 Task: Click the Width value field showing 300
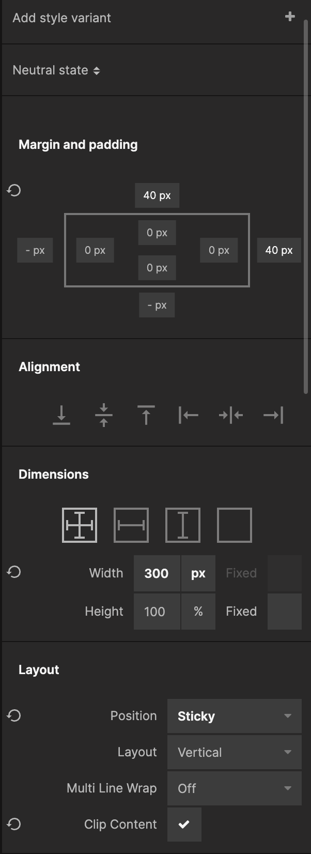point(157,573)
